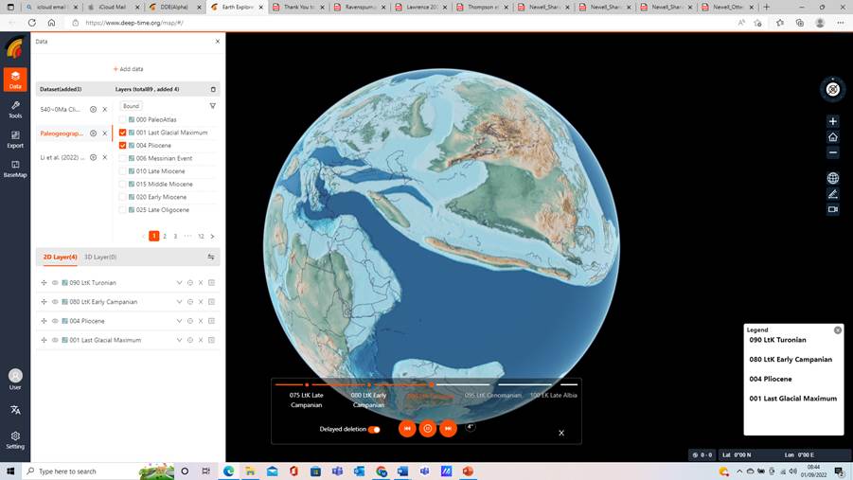Expand the 004 Pliocene layer options
853x480 pixels.
point(179,321)
